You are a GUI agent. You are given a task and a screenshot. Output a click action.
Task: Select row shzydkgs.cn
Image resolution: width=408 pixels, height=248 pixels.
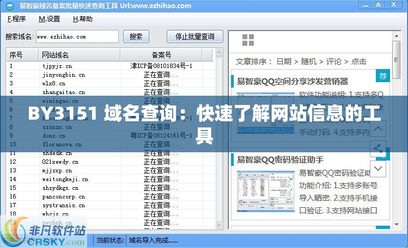(x=111, y=188)
